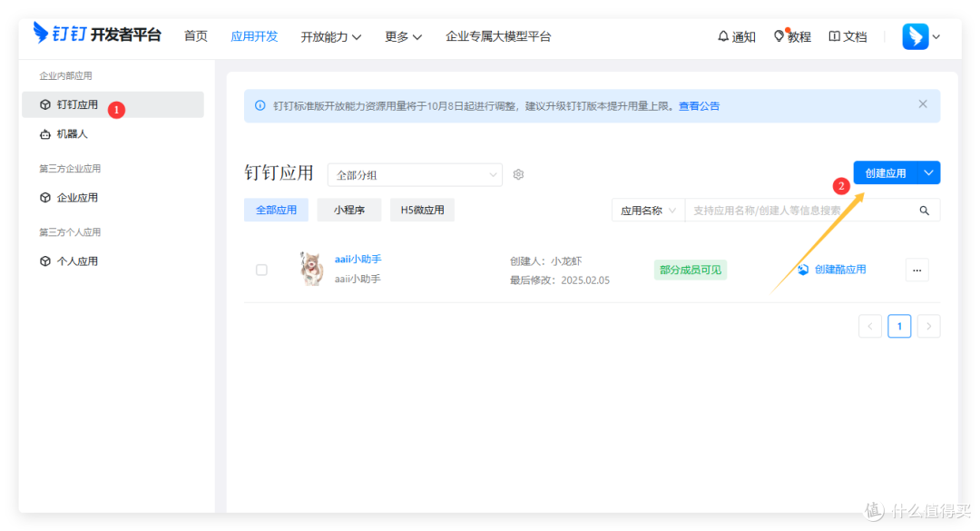Select the 小程序 filter tab
The height and width of the screenshot is (531, 980).
coord(348,211)
